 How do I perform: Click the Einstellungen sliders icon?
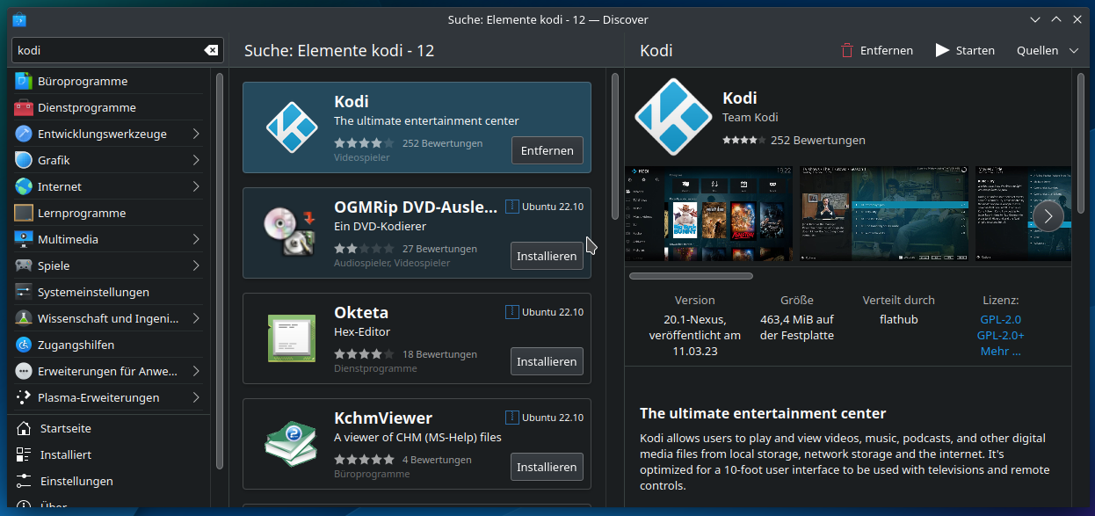coord(24,481)
